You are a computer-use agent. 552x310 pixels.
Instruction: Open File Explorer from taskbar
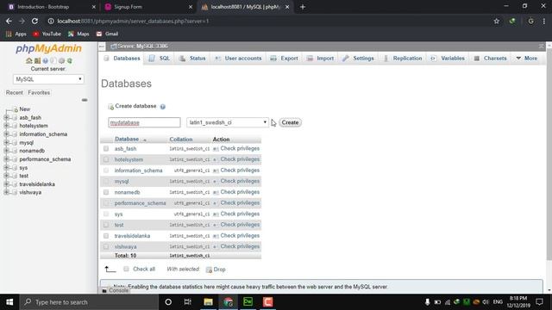click(208, 302)
